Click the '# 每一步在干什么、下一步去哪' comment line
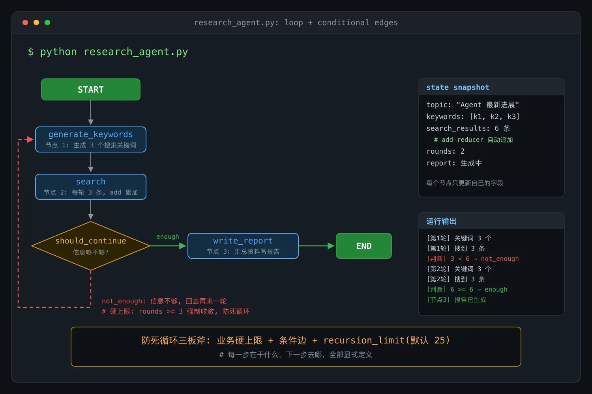This screenshot has width=592, height=394. coord(296,355)
